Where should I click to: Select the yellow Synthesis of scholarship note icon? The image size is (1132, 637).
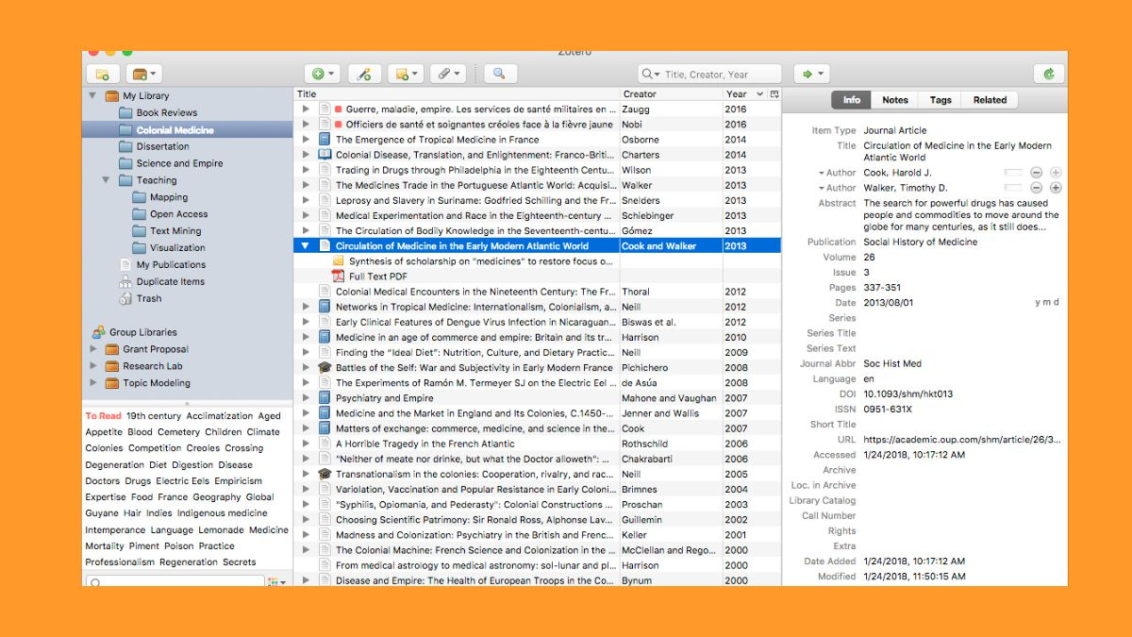[x=338, y=260]
